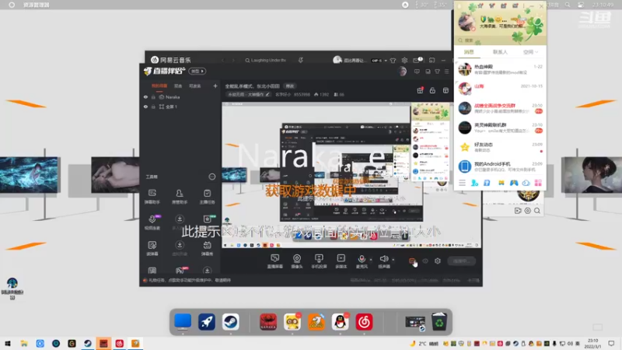Open skin shirt icon in NetEase Music
622x350 pixels.
[x=393, y=61]
